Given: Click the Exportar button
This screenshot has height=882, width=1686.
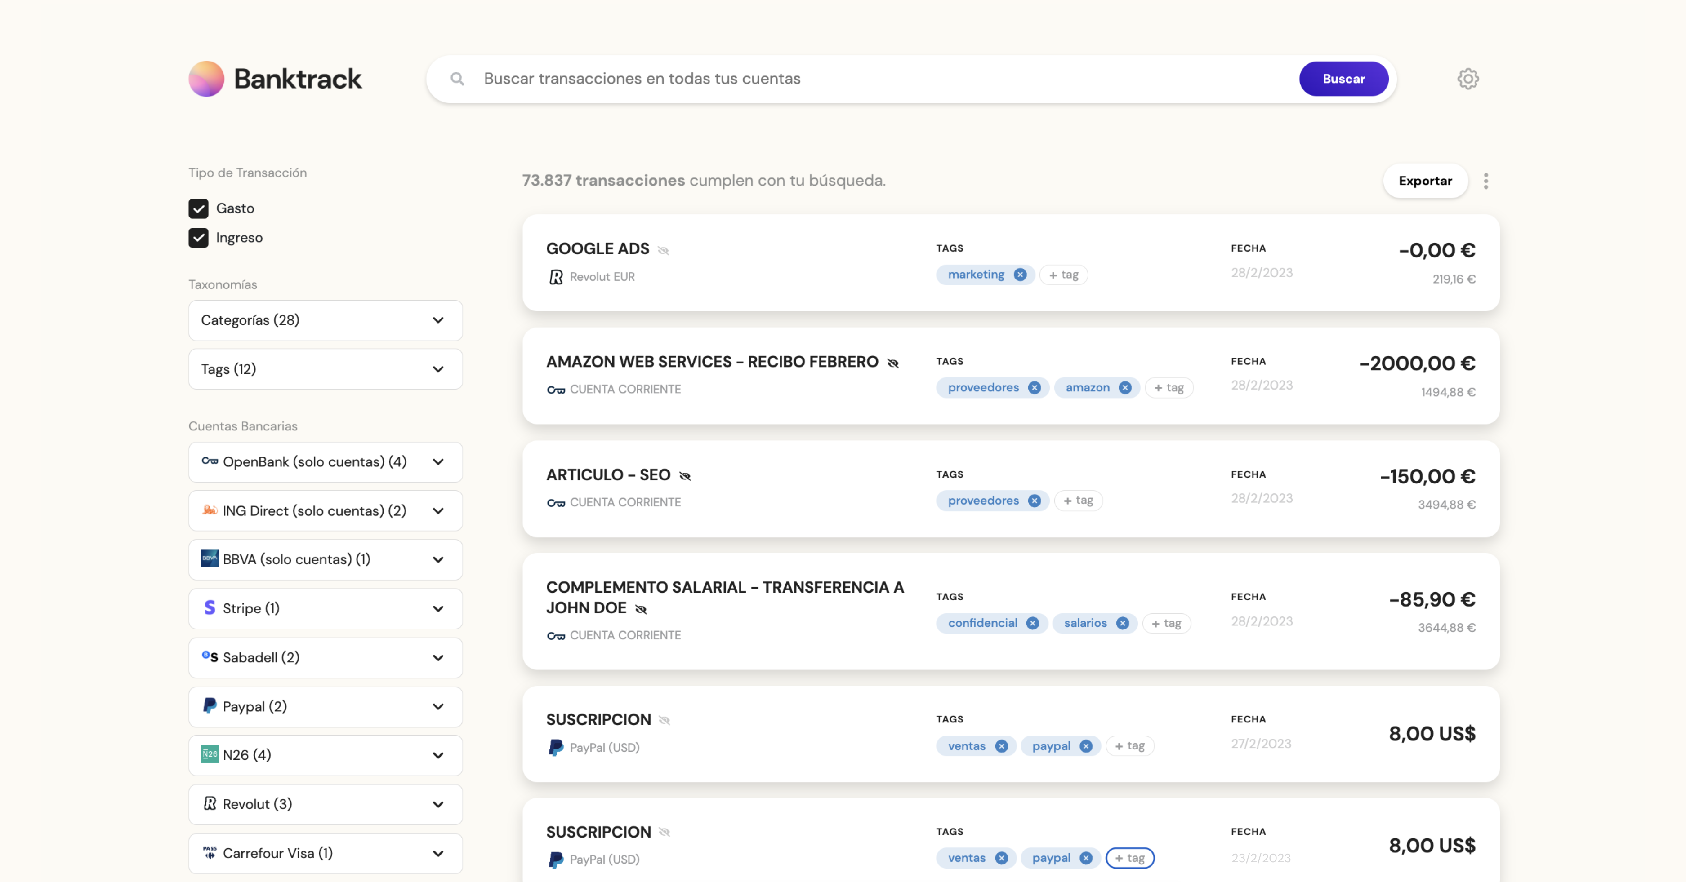Looking at the screenshot, I should (x=1425, y=181).
